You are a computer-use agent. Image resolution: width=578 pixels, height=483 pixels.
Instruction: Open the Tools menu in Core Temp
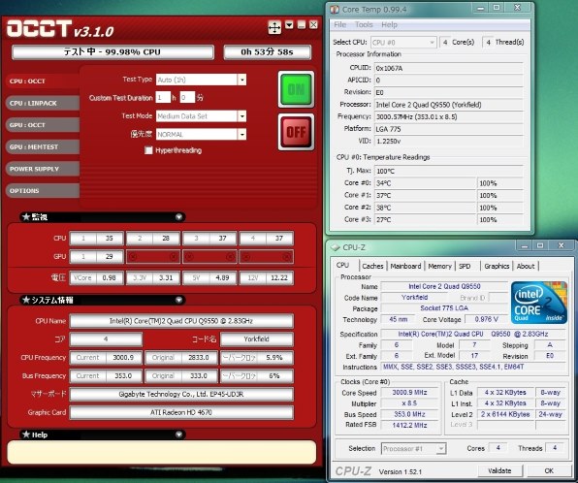point(364,24)
